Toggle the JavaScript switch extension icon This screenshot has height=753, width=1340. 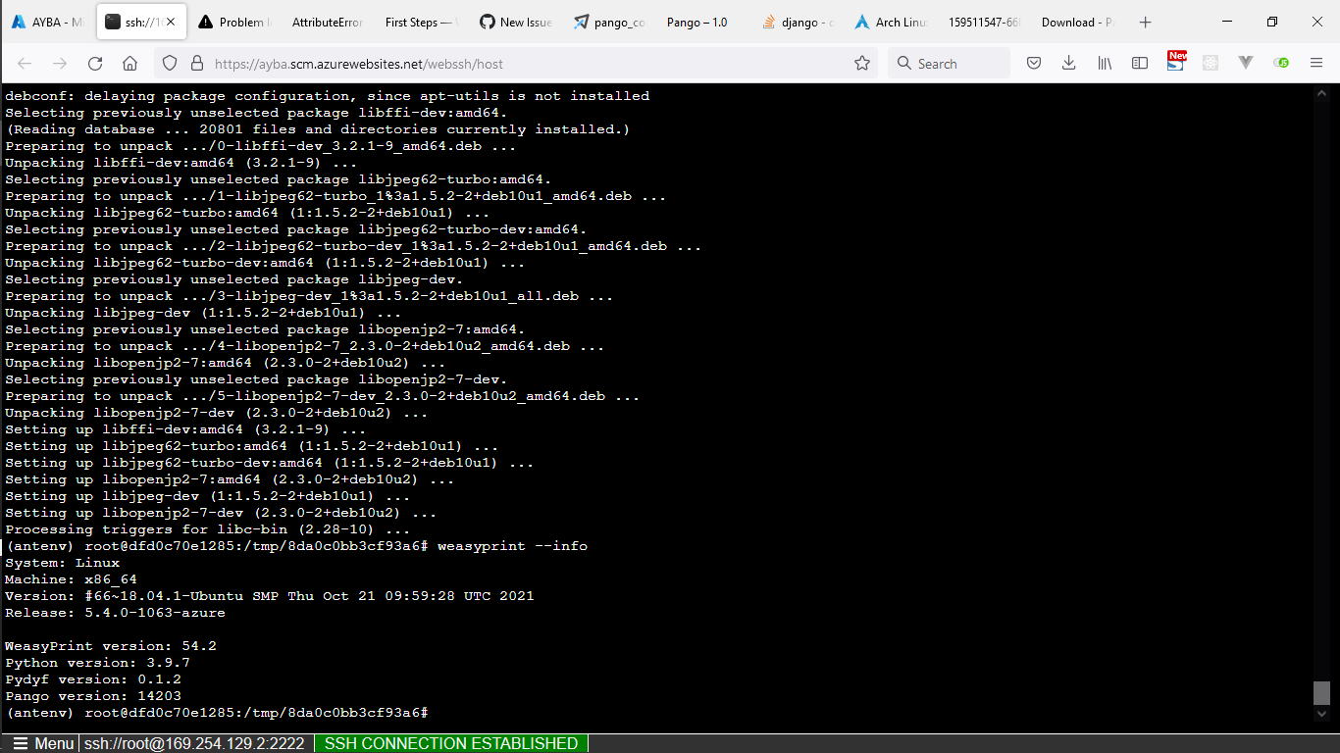1281,63
